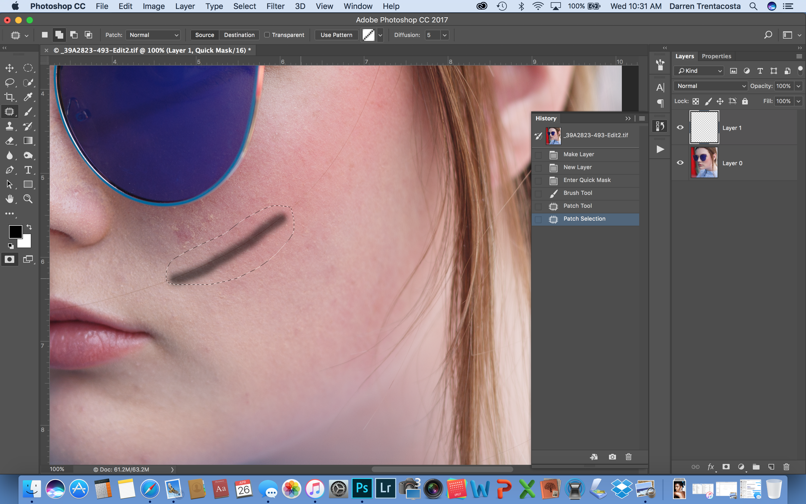
Task: Create new snapshot with camera icon
Action: tap(612, 457)
